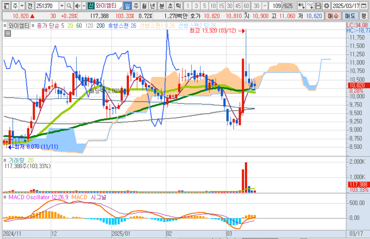Select the 45 interval button
Viewport: 370px width, 239px height.
point(238,6)
